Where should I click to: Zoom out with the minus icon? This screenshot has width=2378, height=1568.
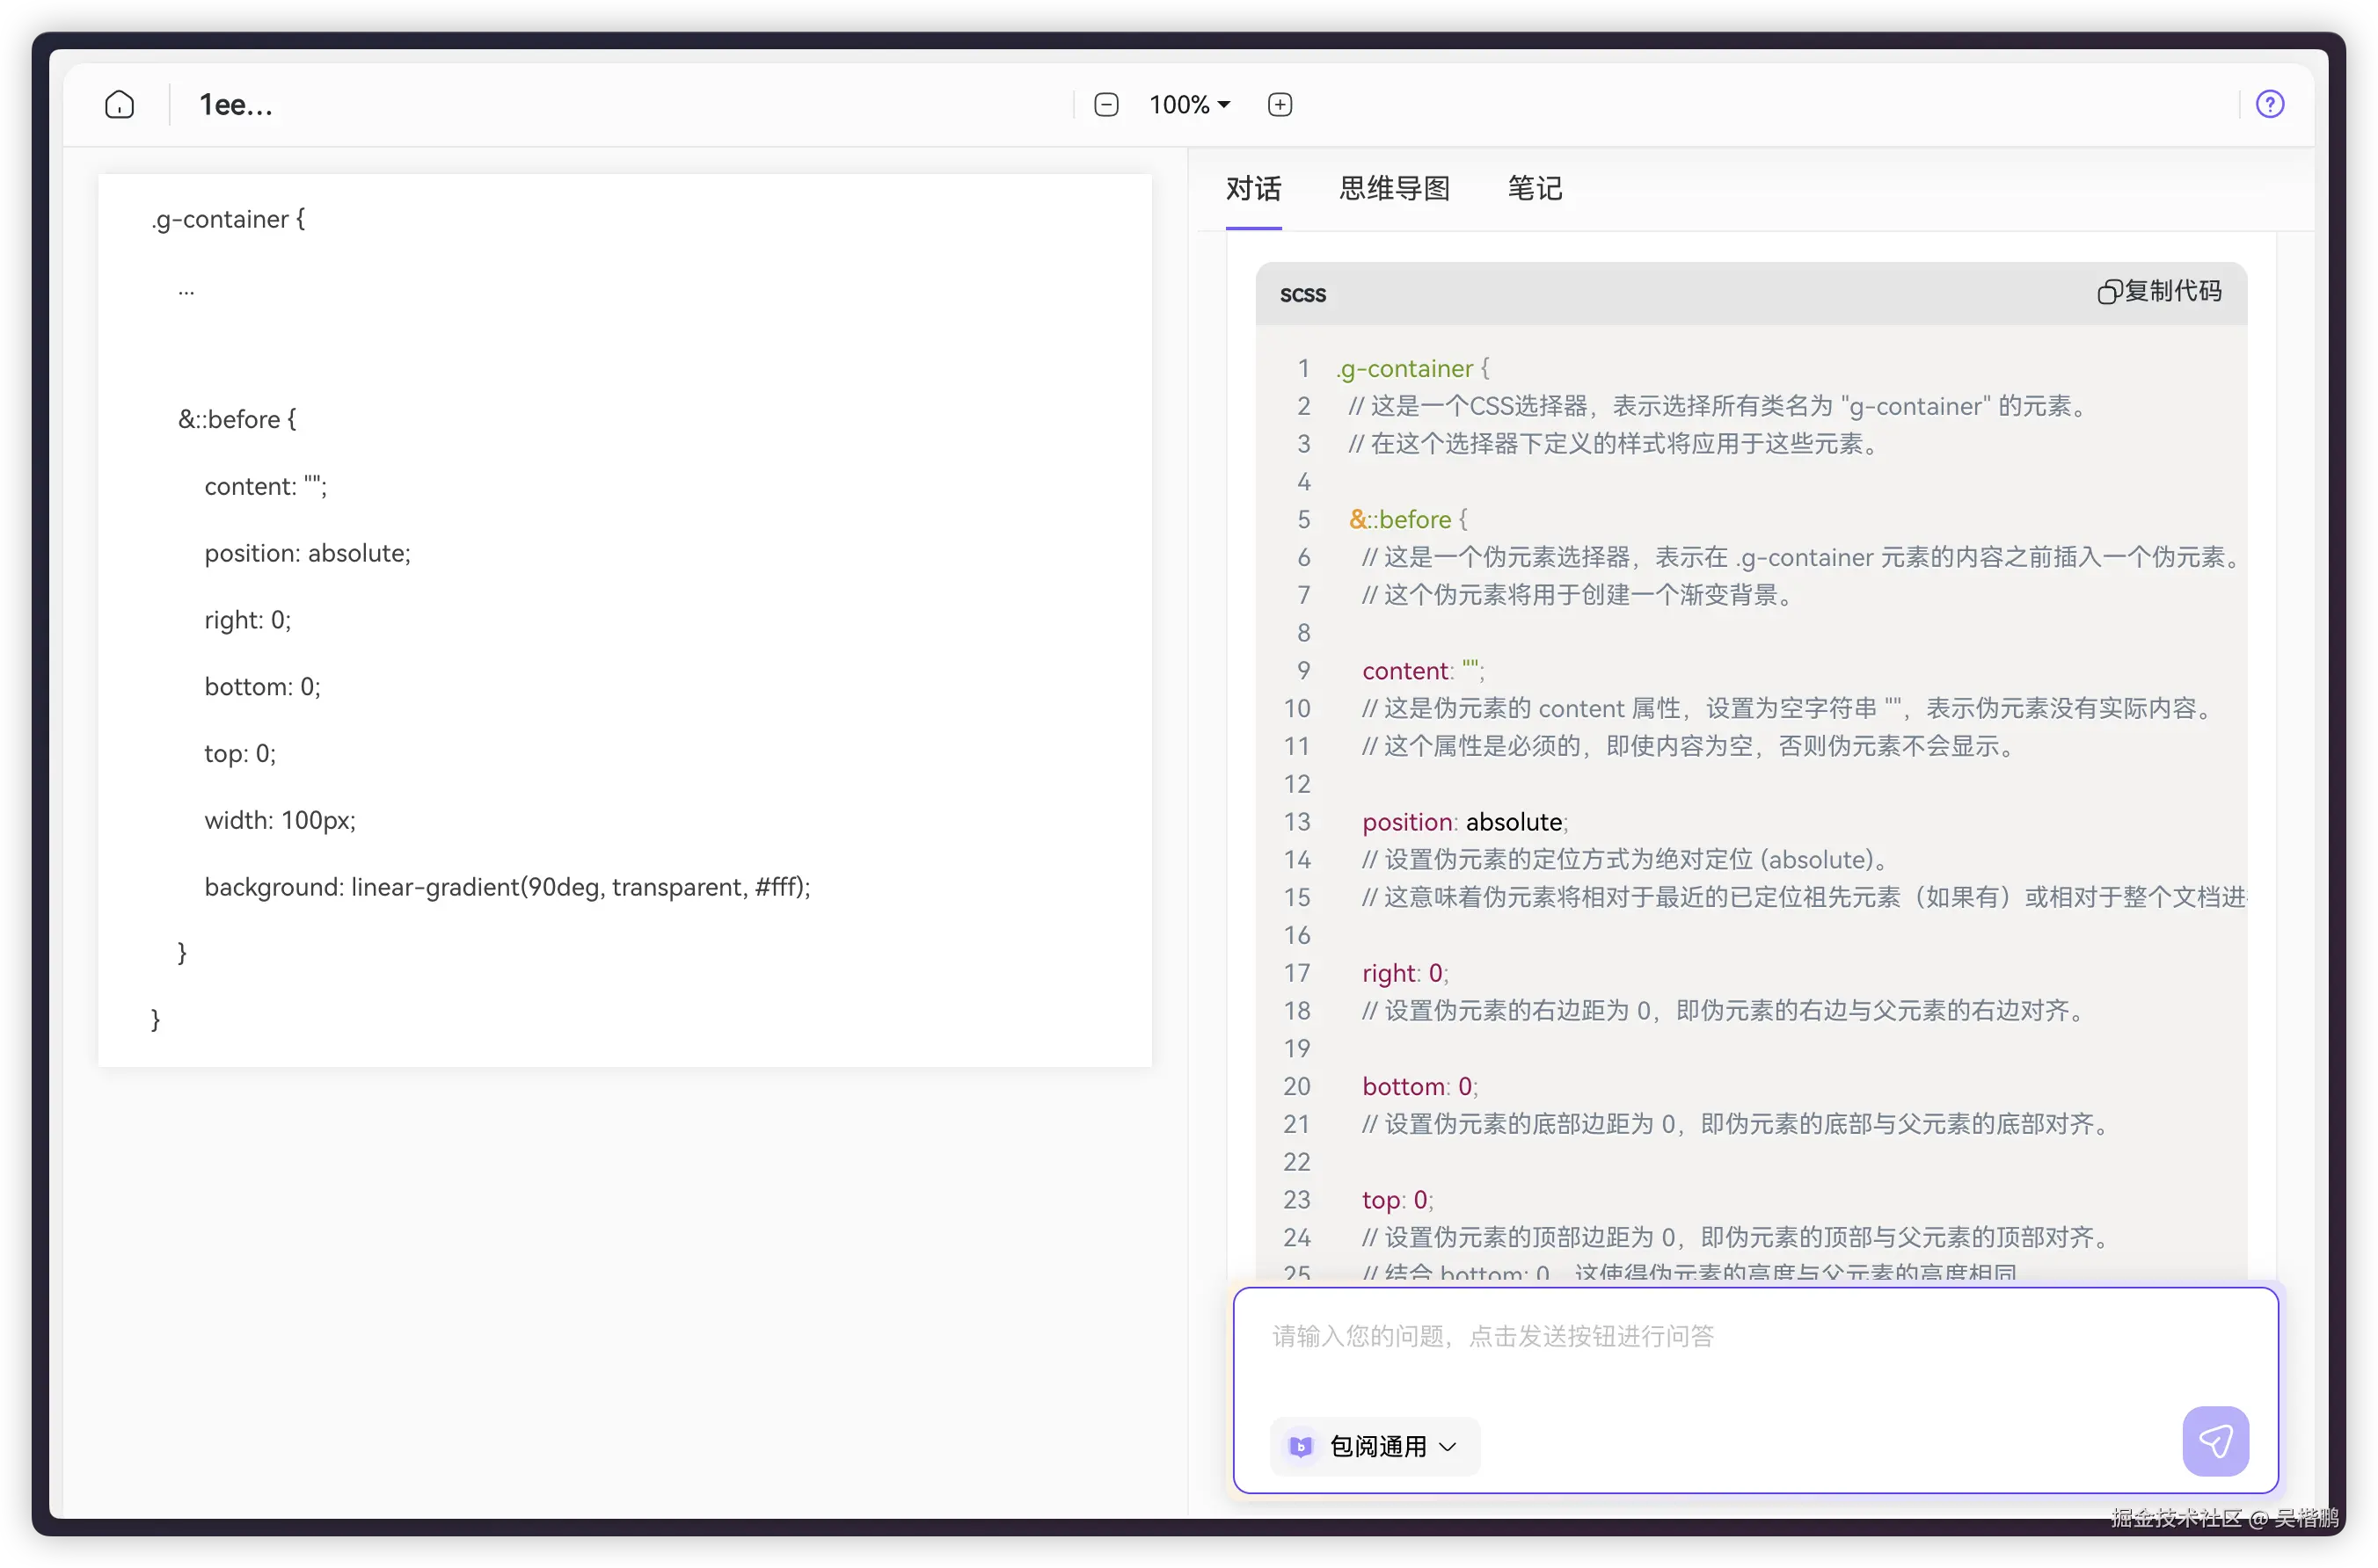coord(1105,104)
